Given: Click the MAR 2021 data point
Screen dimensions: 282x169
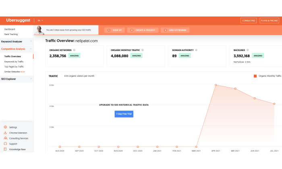Looking at the screenshot, I should [x=196, y=147].
